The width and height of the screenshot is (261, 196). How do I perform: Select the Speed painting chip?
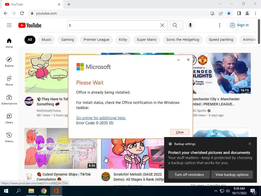[221, 40]
